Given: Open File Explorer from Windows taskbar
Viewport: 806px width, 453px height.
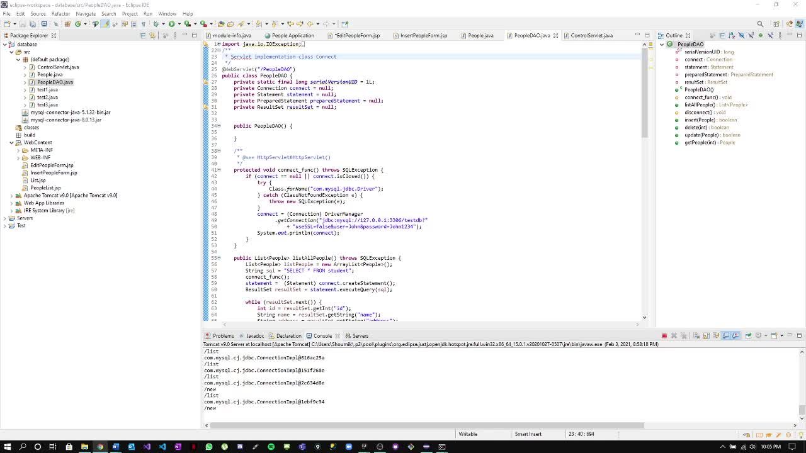Looking at the screenshot, I should [84, 447].
